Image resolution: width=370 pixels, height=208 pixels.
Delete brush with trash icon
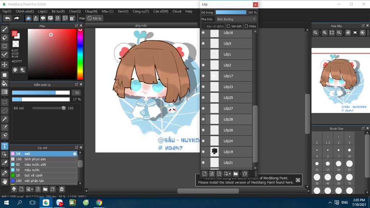[61, 189]
